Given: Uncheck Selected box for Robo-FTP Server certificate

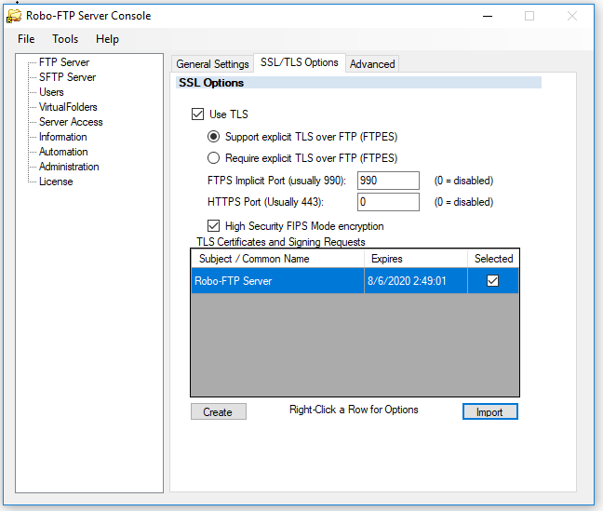Looking at the screenshot, I should tap(492, 281).
